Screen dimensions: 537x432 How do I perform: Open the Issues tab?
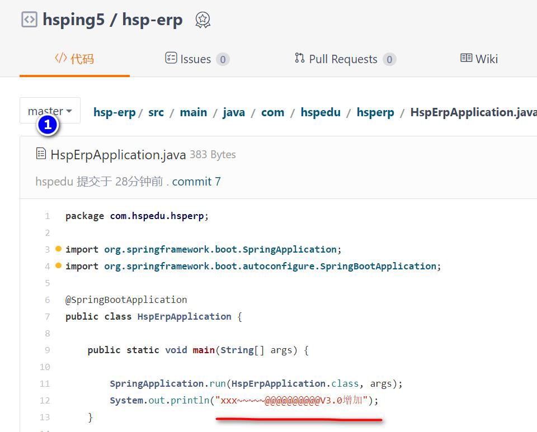[x=196, y=59]
